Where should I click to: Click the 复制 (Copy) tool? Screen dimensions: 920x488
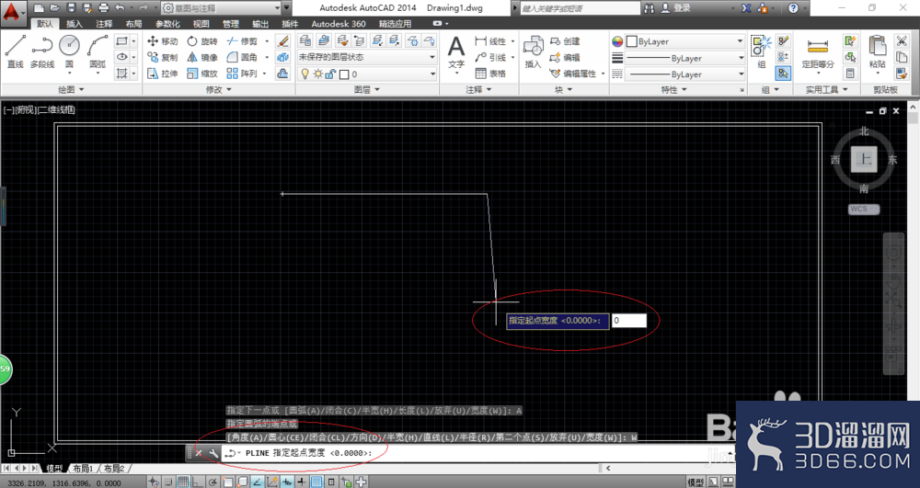tap(163, 57)
